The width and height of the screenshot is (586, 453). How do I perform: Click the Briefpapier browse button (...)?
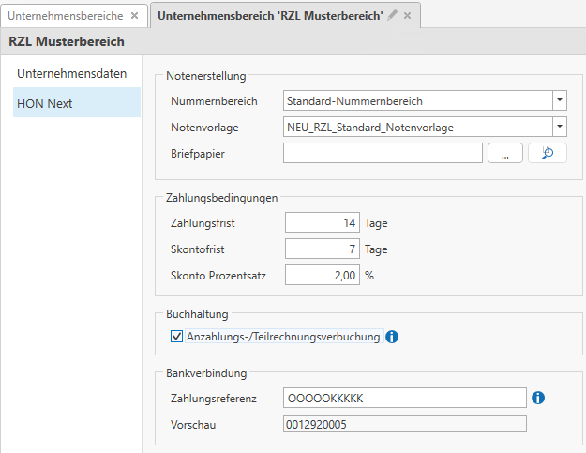[504, 154]
